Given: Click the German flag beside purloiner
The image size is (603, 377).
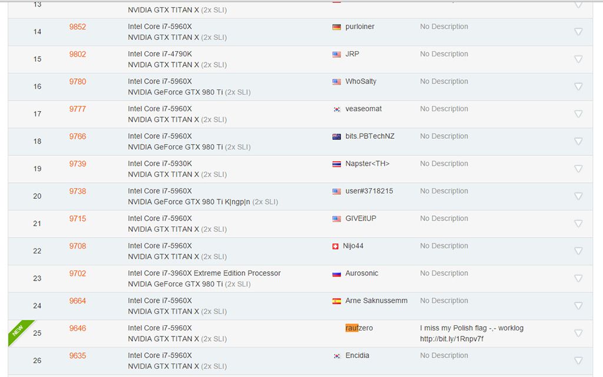Looking at the screenshot, I should [337, 27].
